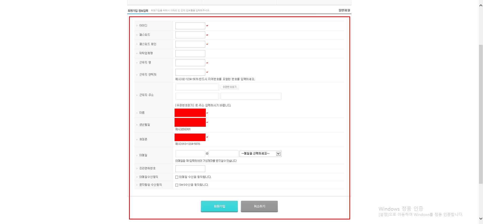Image resolution: width=483 pixels, height=224 pixels.
Task: Click the wide detailed address field
Action: click(x=251, y=96)
